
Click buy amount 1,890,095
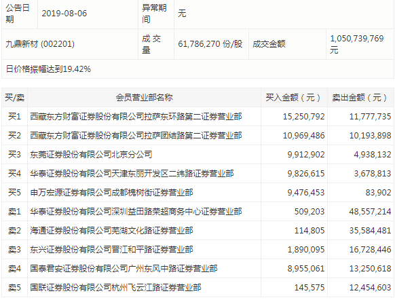306,250
